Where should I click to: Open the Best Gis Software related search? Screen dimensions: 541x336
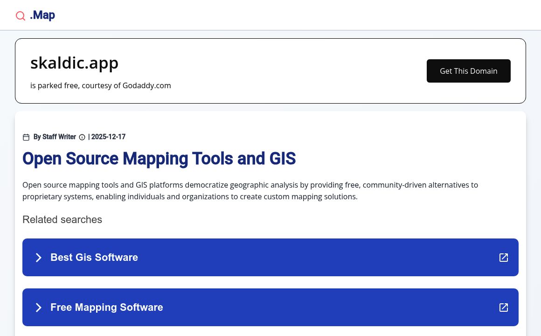pyautogui.click(x=94, y=258)
